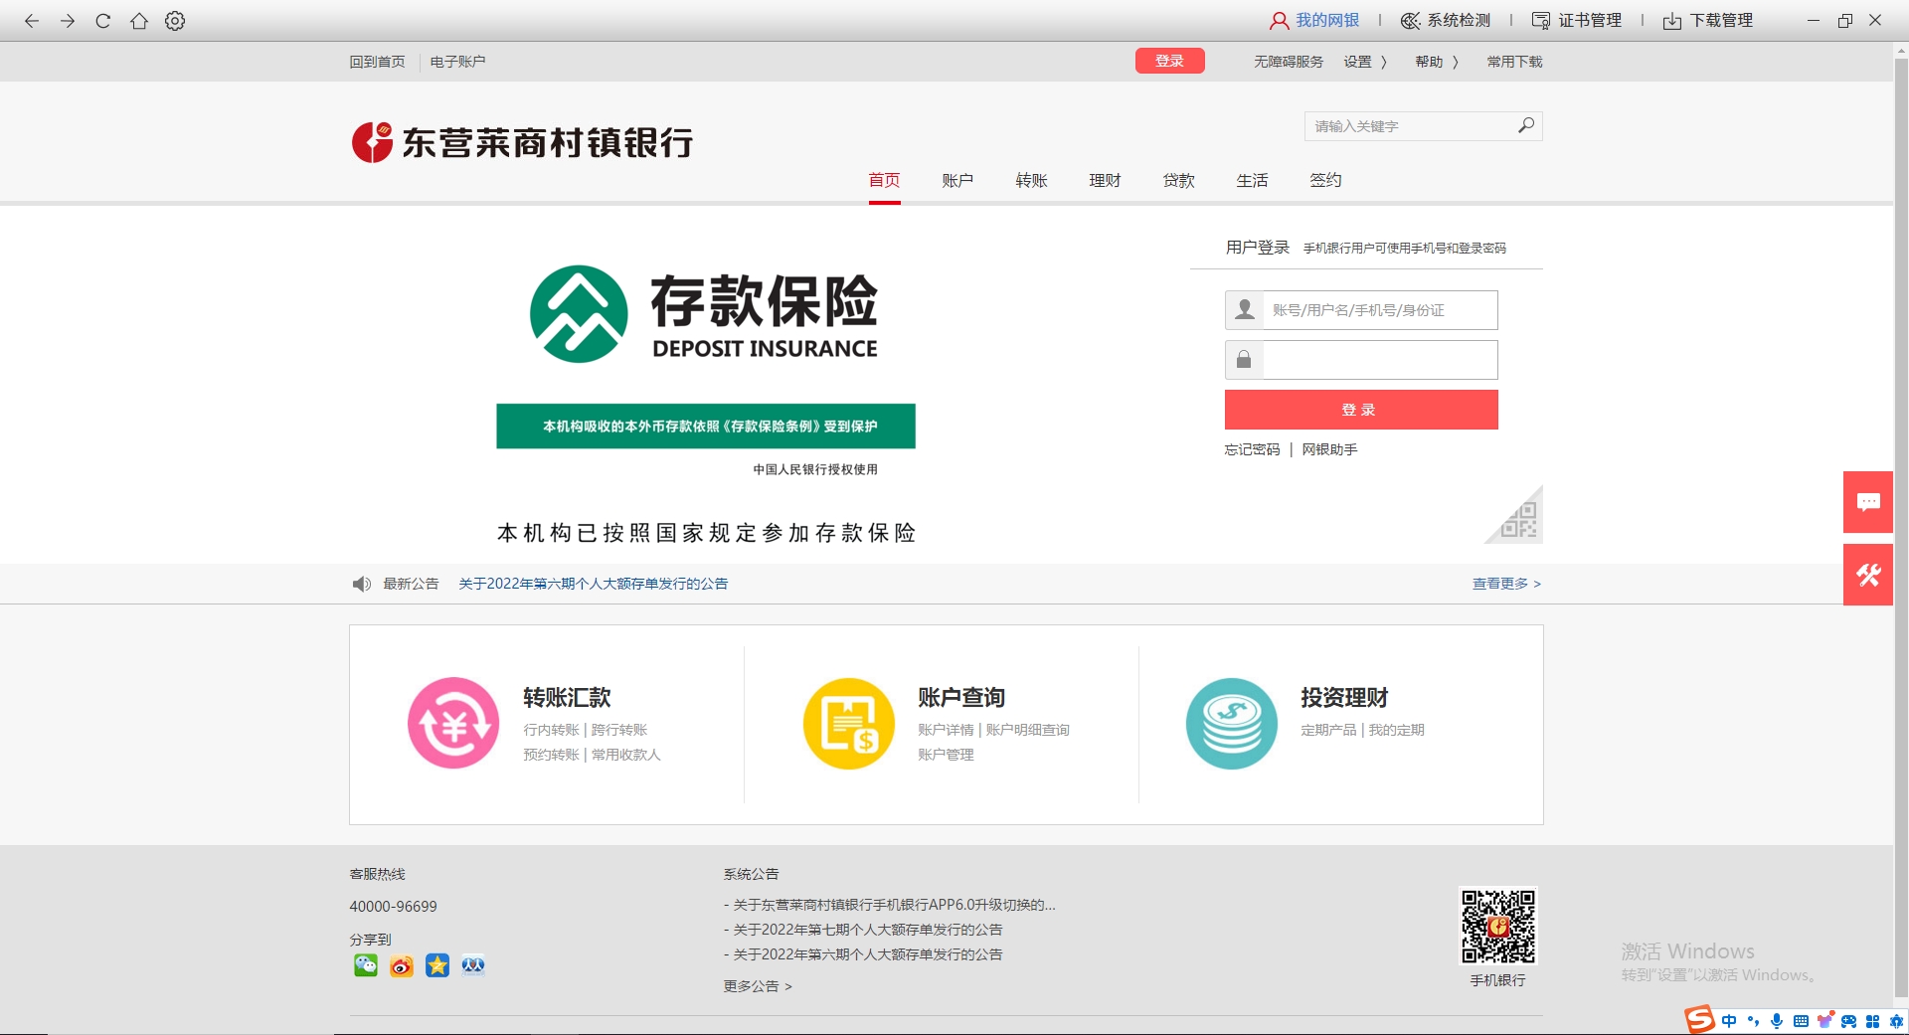This screenshot has width=1909, height=1035.
Task: Open the 贷款 menu
Action: tap(1178, 180)
